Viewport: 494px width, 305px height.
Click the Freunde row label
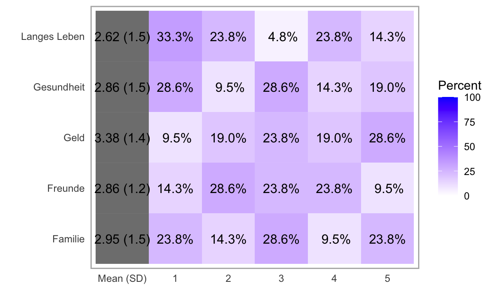66,188
